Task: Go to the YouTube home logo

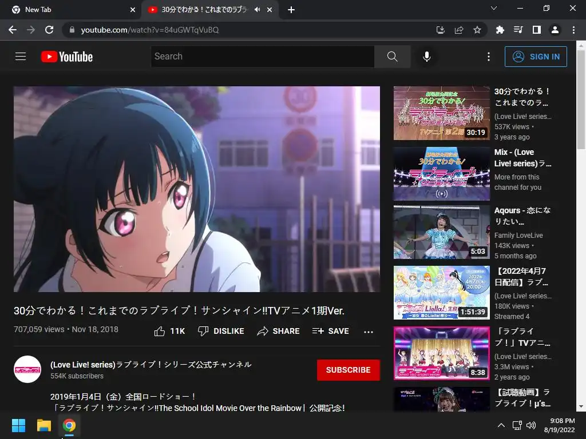Action: (67, 57)
